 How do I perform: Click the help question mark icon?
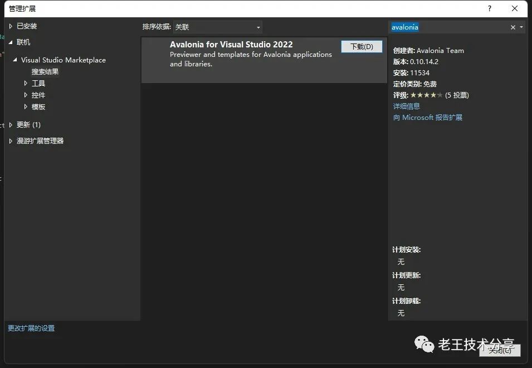click(489, 8)
